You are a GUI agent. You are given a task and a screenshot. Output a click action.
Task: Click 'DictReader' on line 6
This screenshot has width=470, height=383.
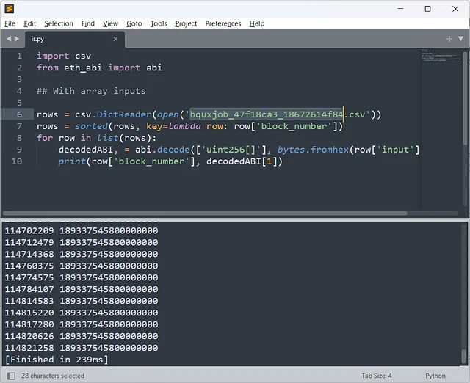tap(124, 114)
